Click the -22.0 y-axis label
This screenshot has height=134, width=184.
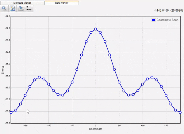[x=7, y=17]
